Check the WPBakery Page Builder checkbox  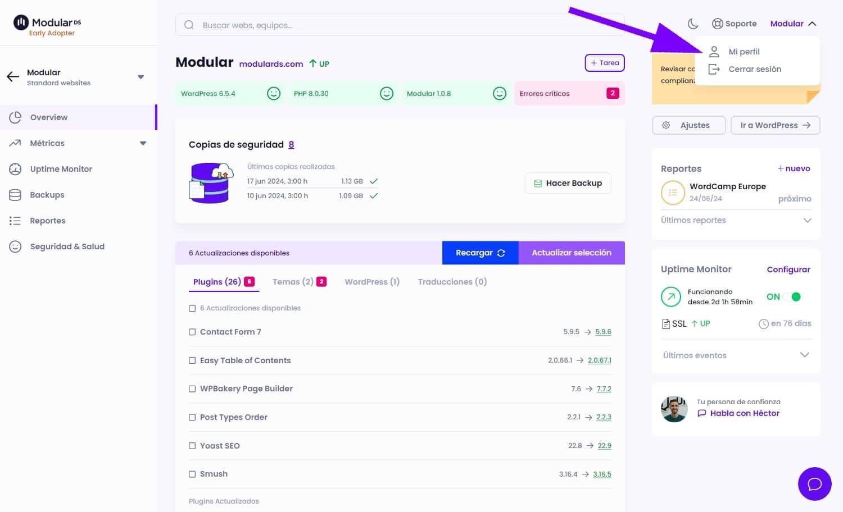pyautogui.click(x=192, y=388)
